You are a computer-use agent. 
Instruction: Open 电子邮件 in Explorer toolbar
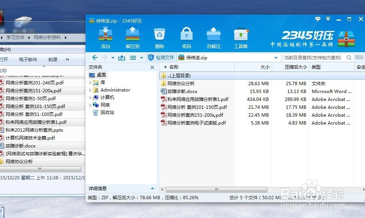(x=28, y=60)
